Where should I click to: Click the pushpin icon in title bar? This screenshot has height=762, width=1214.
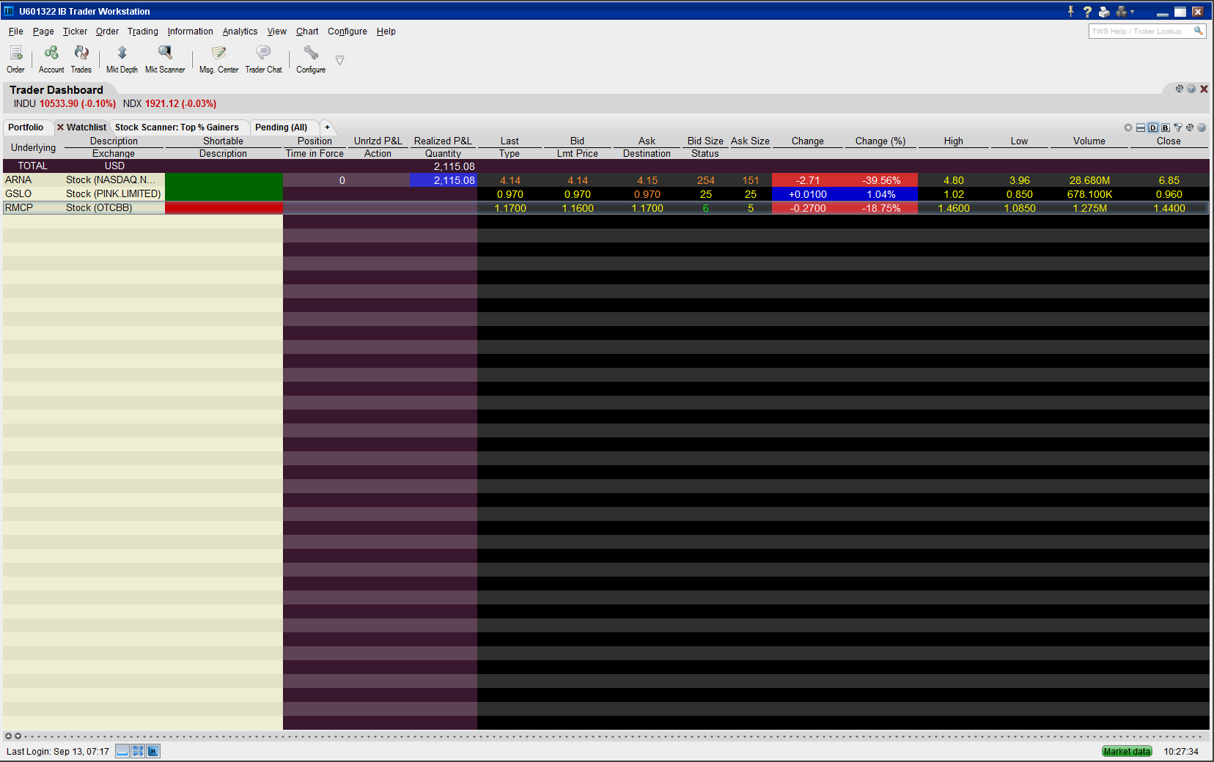point(1071,11)
